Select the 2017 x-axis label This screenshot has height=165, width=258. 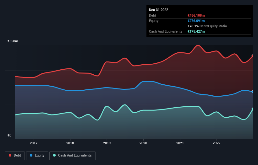(x=34, y=143)
